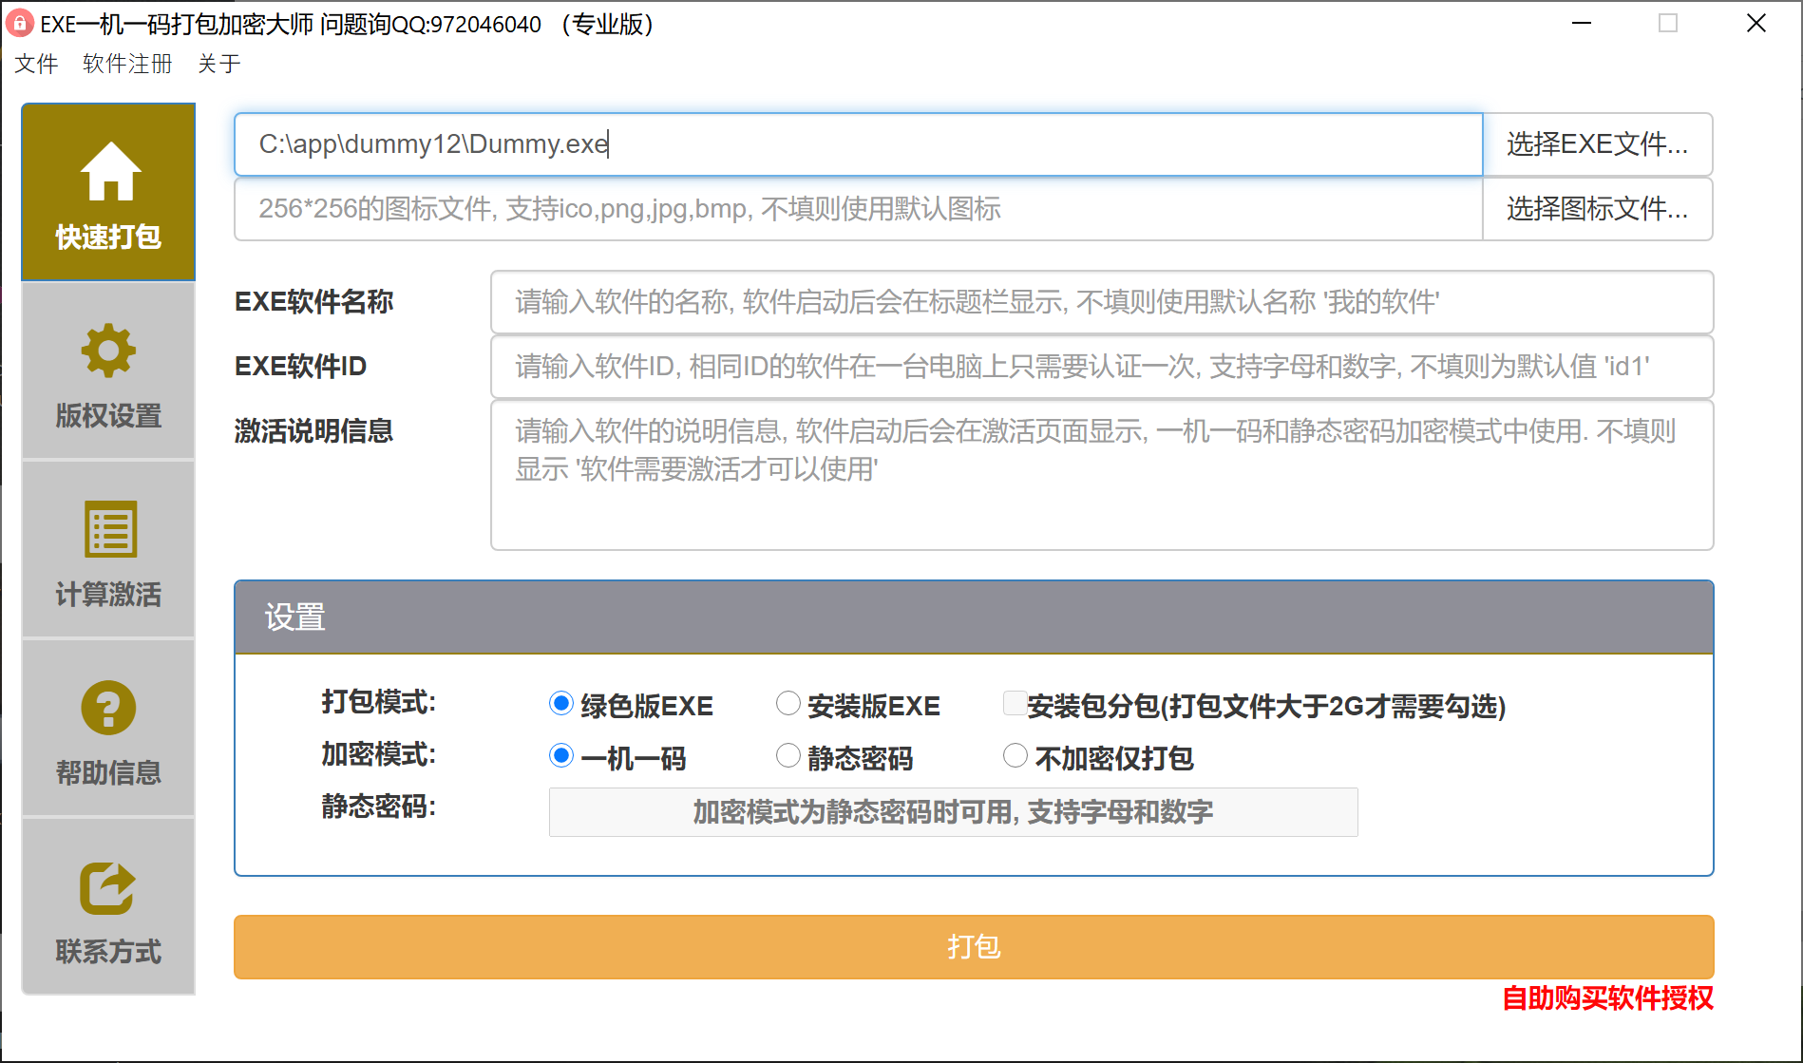
Task: Close the application window
Action: coord(1756,24)
